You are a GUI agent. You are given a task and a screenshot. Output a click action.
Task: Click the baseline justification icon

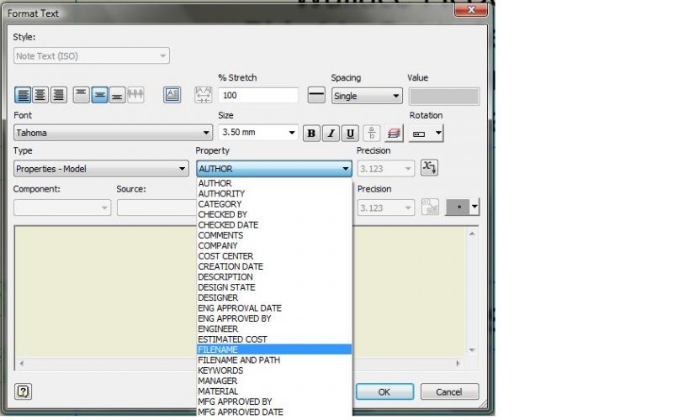click(x=135, y=95)
